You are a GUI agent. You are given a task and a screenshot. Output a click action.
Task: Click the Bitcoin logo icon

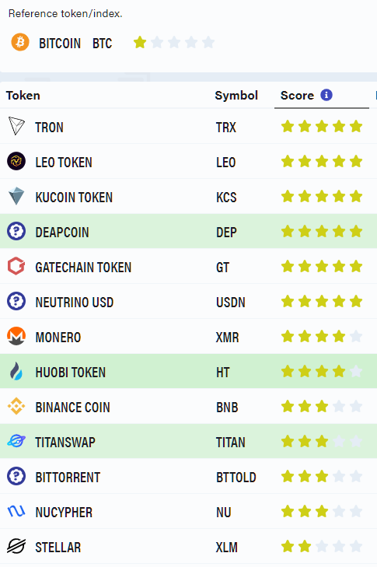click(x=20, y=42)
